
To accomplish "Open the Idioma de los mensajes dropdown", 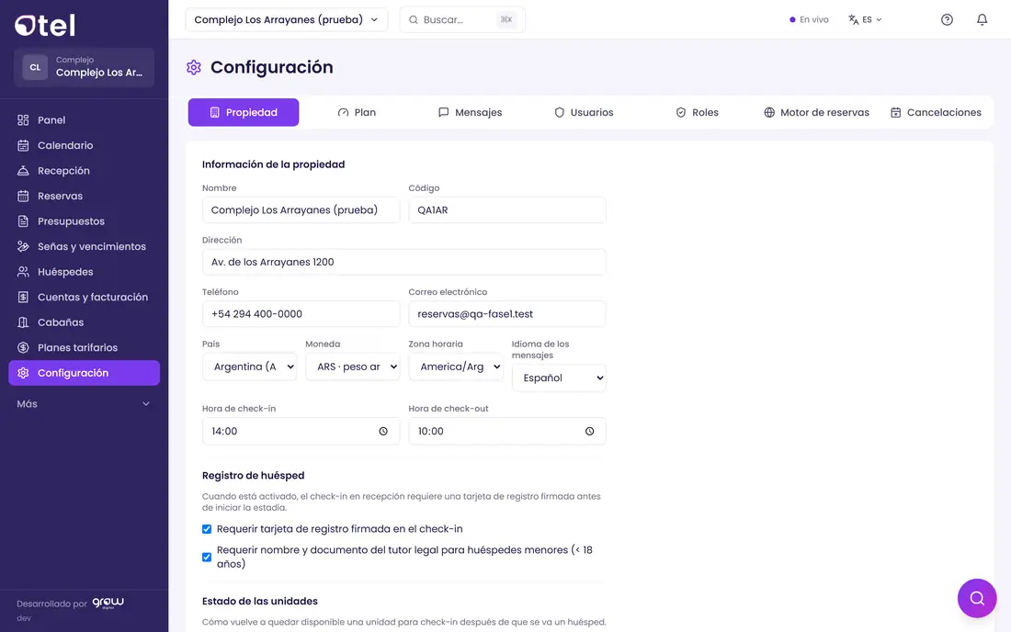I will click(x=559, y=378).
